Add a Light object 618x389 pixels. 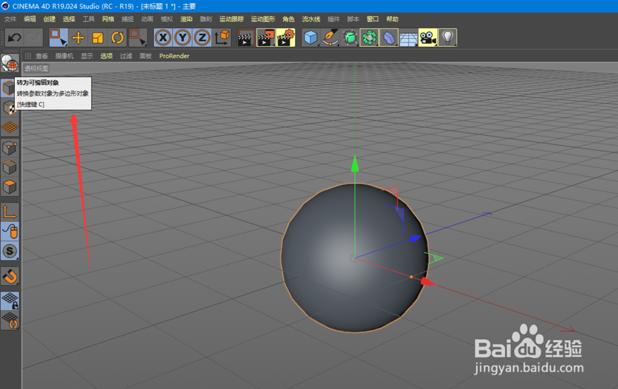click(446, 38)
